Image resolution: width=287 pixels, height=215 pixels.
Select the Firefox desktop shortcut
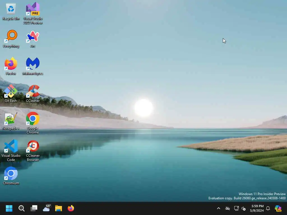pyautogui.click(x=11, y=66)
